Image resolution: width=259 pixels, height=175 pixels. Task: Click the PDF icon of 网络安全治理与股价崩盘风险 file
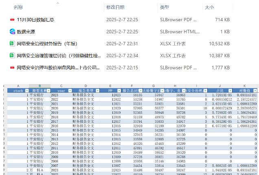[x=12, y=67]
